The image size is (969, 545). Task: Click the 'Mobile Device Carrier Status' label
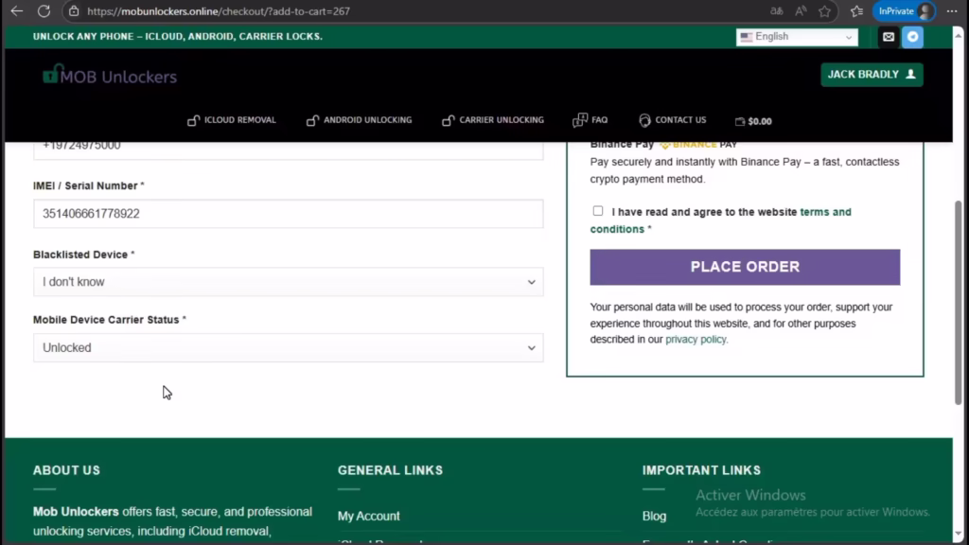point(110,320)
